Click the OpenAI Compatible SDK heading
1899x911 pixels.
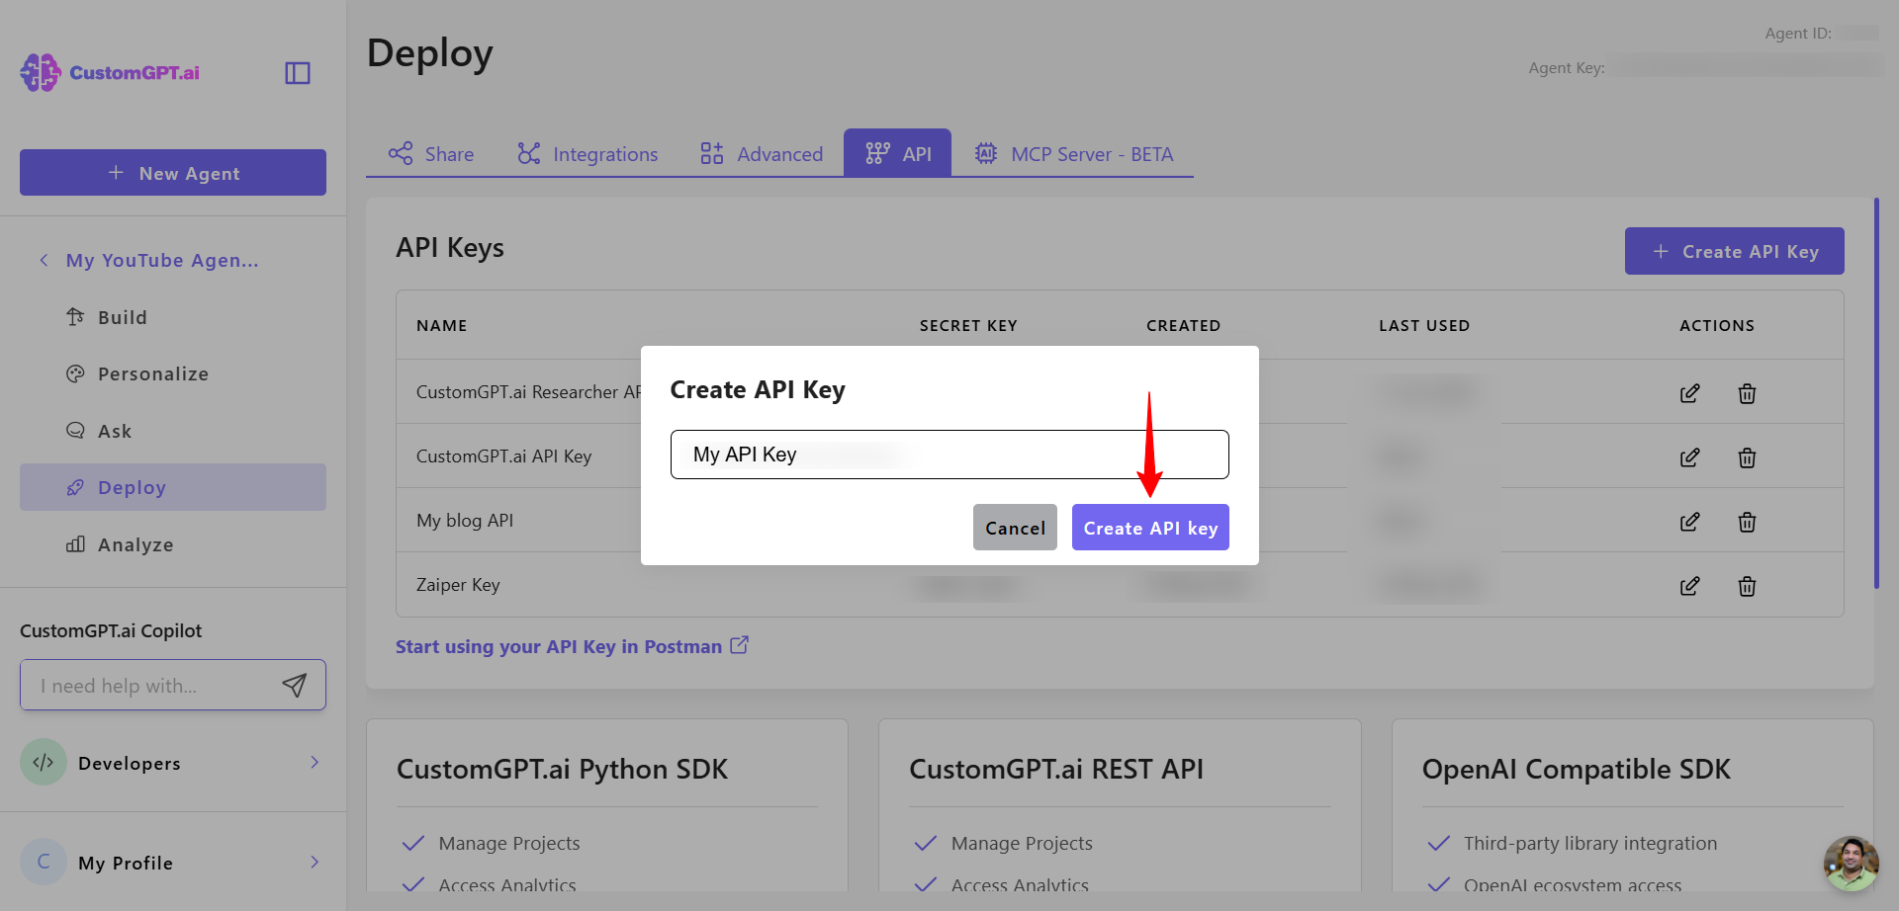tap(1577, 770)
